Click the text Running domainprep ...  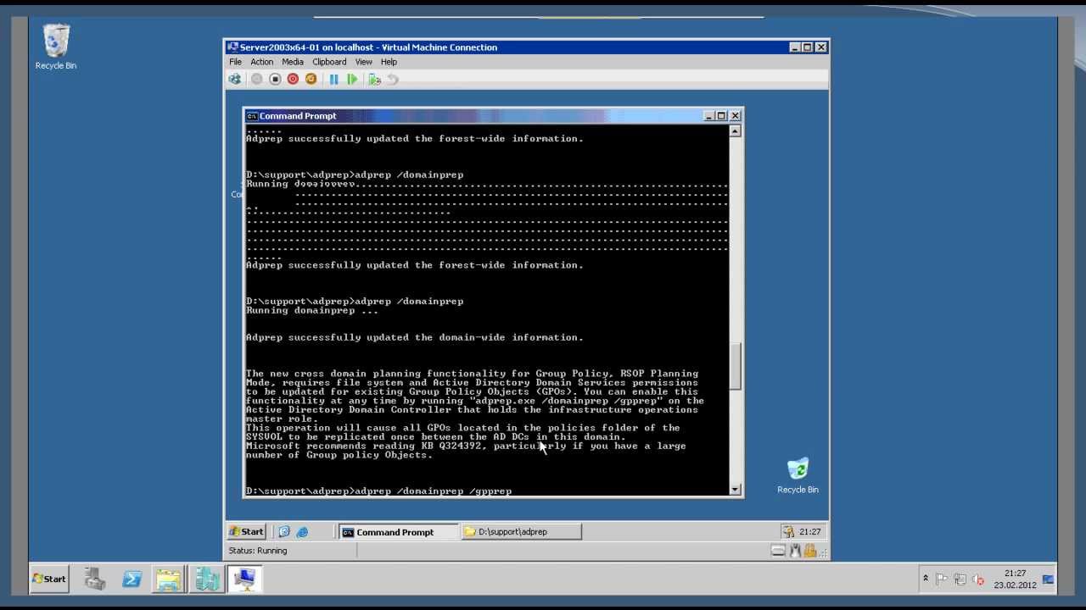pos(312,310)
